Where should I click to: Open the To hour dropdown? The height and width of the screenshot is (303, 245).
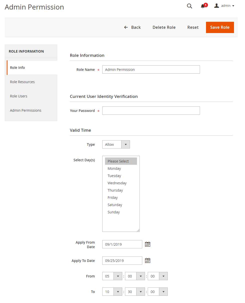(x=112, y=292)
